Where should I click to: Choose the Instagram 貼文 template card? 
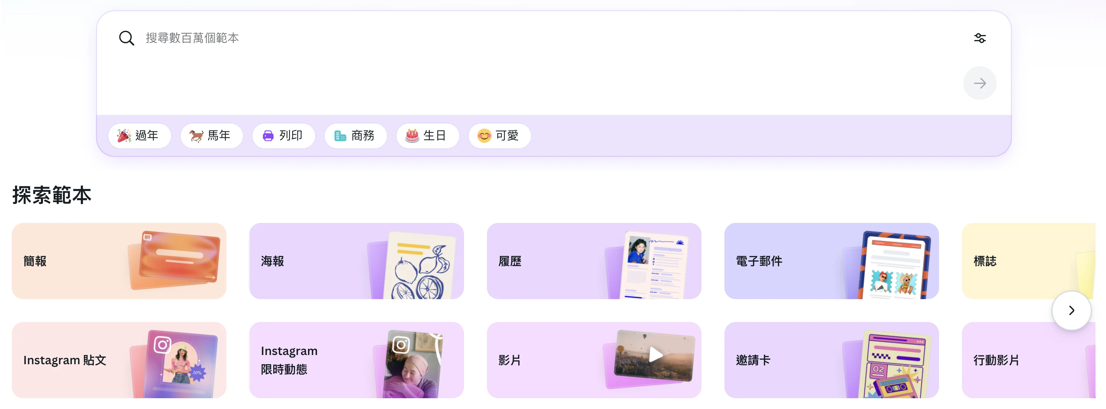[119, 360]
